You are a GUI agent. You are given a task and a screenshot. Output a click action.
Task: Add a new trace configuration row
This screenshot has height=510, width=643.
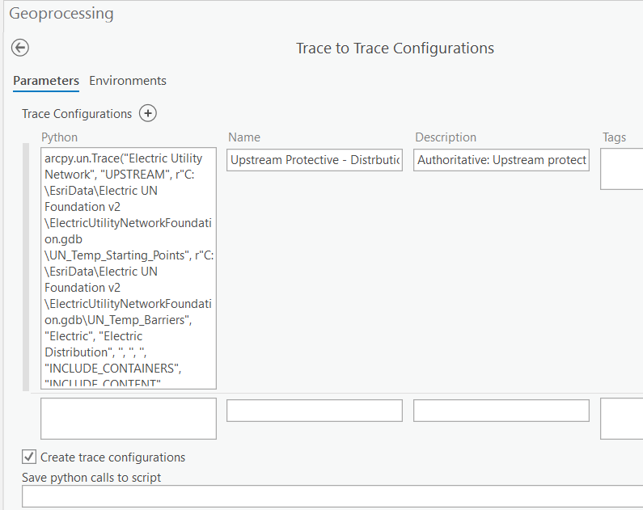coord(148,113)
